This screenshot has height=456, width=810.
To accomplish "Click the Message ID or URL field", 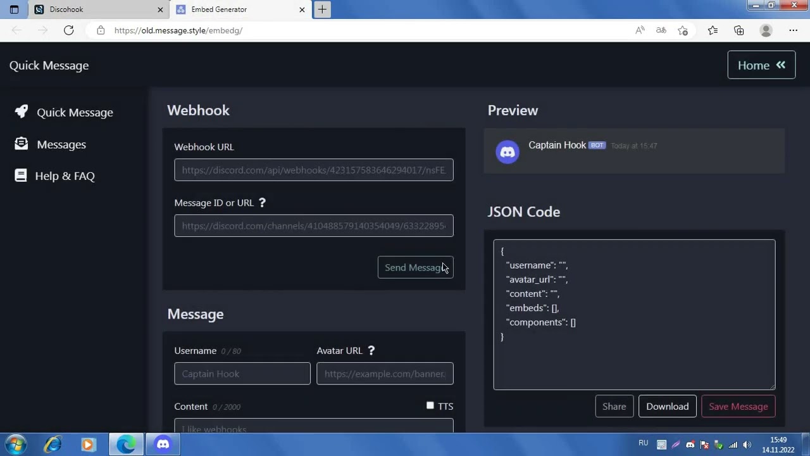I will click(x=314, y=225).
